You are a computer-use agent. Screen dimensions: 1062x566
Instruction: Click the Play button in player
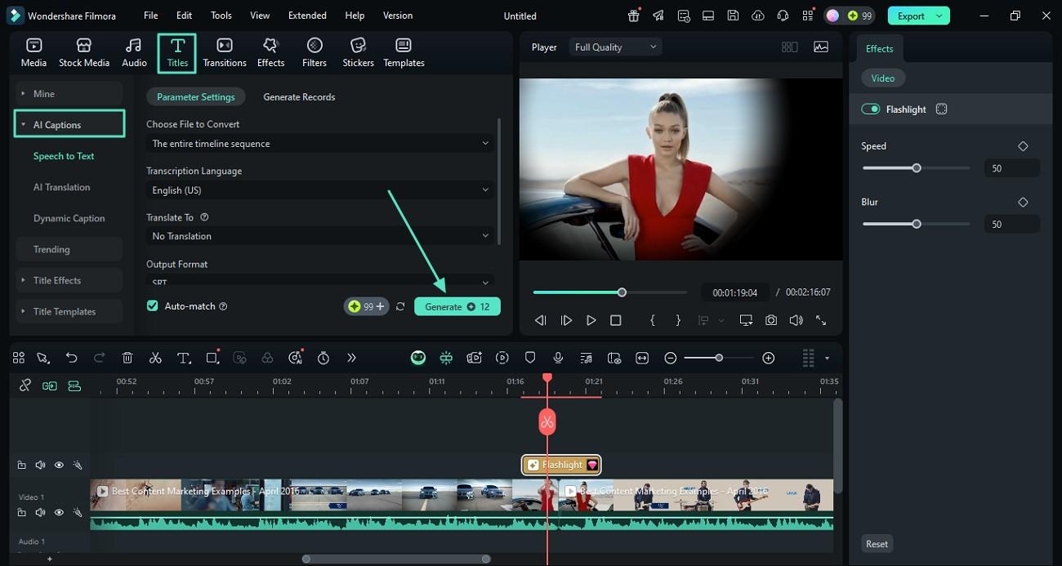(x=591, y=321)
